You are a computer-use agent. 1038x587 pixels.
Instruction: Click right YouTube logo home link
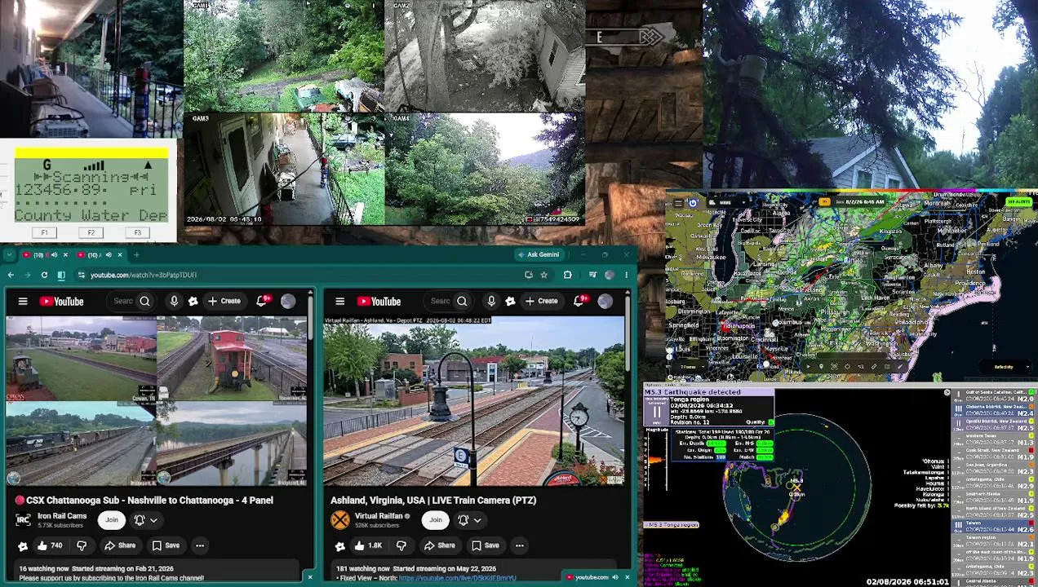(379, 302)
